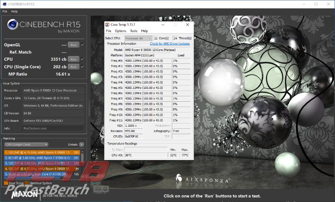Click the core count field showing 12

tap(155, 38)
